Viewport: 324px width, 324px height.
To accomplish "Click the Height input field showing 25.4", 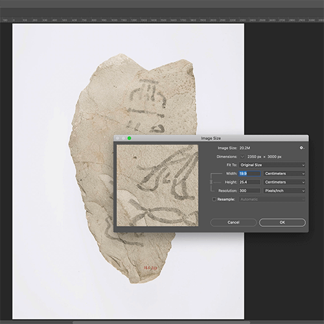I will coord(249,182).
